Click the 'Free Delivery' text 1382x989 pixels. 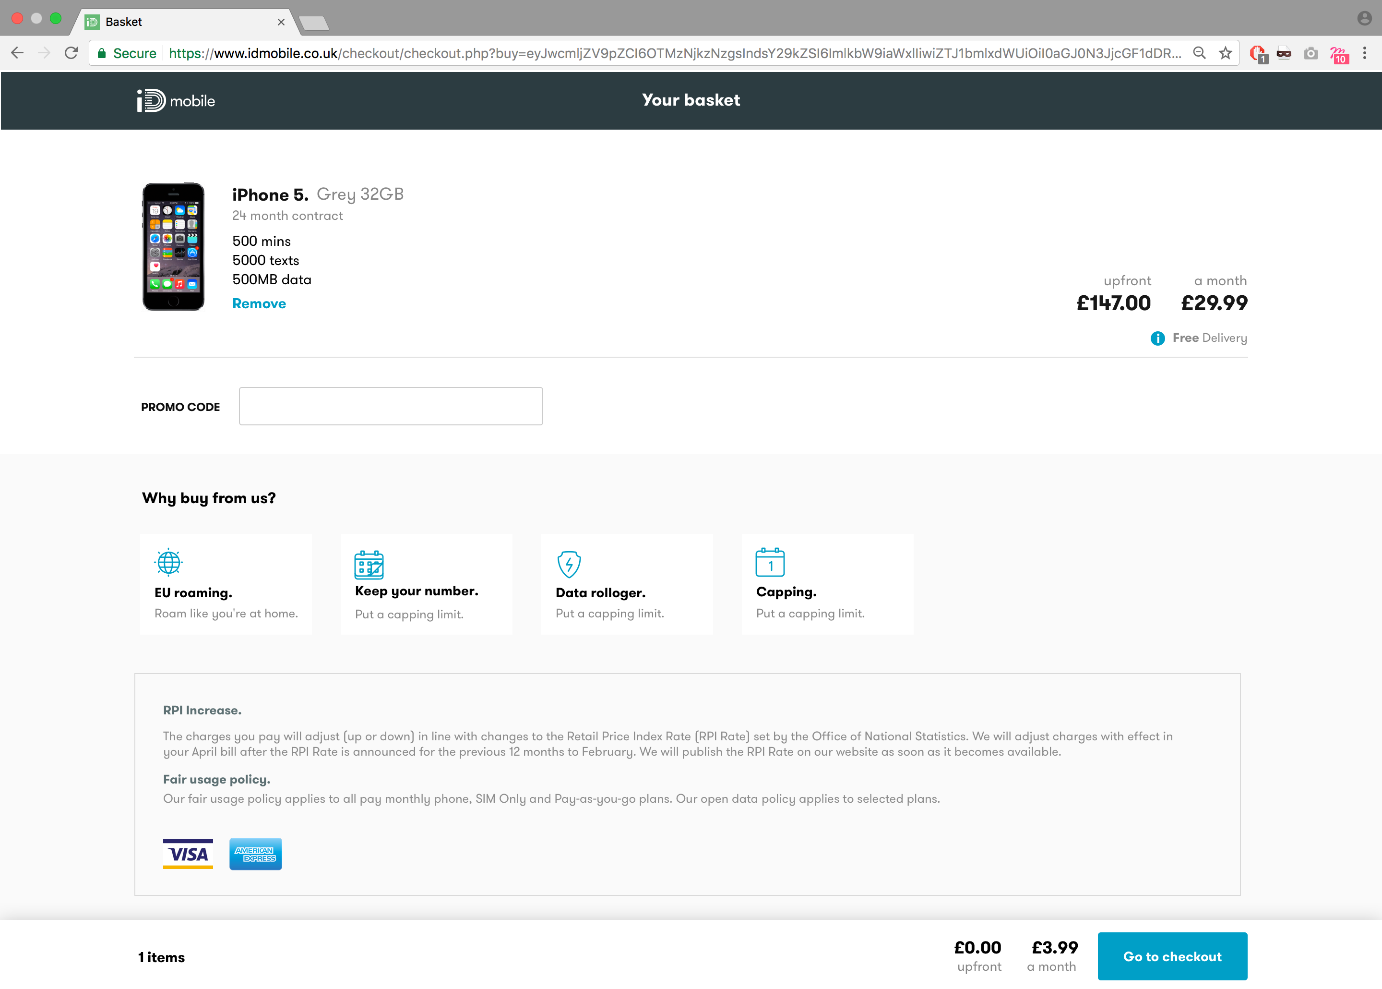pyautogui.click(x=1210, y=338)
